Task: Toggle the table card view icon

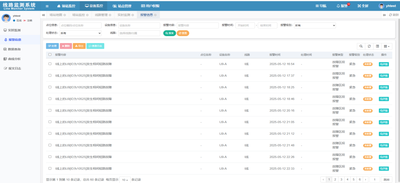Action: tap(377, 46)
